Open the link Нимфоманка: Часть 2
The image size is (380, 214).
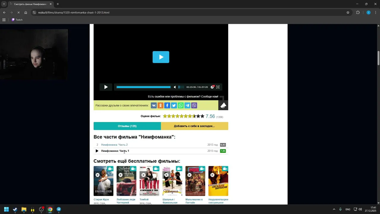[114, 145]
